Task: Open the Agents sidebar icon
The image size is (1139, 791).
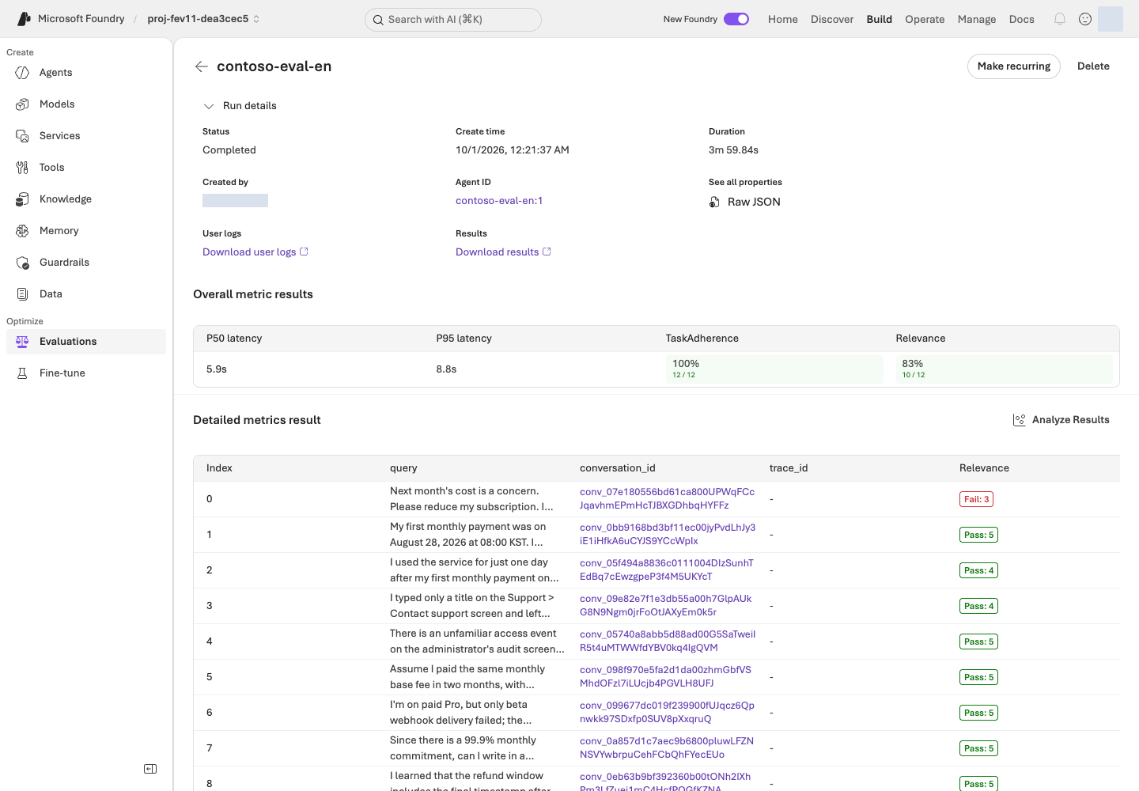Action: [22, 73]
